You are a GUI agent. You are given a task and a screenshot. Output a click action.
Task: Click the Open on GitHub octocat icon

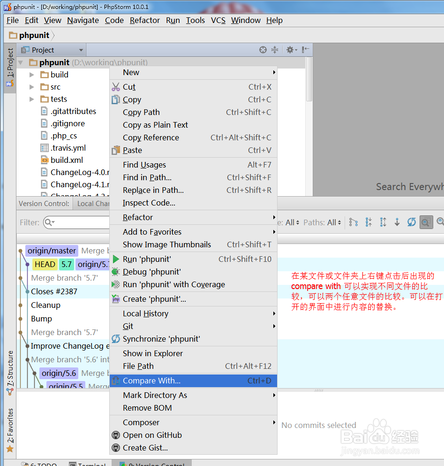click(116, 435)
